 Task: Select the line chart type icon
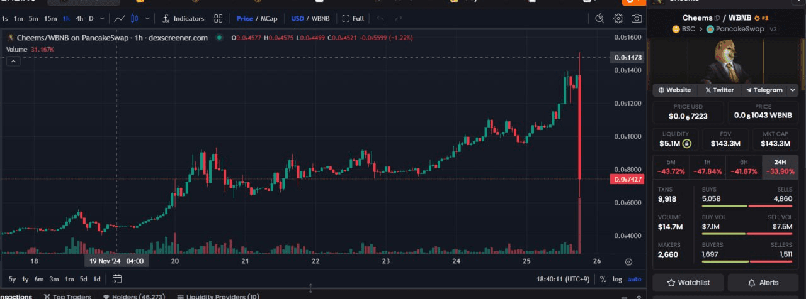(120, 19)
